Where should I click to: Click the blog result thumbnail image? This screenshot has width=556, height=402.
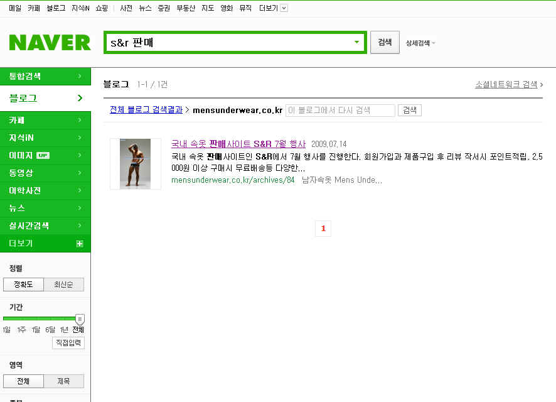click(135, 163)
